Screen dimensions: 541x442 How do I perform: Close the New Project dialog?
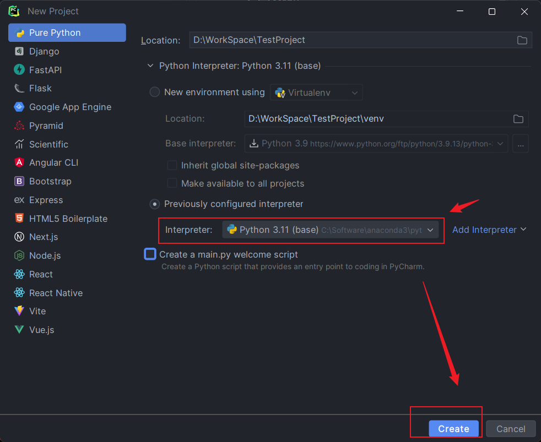pos(524,12)
